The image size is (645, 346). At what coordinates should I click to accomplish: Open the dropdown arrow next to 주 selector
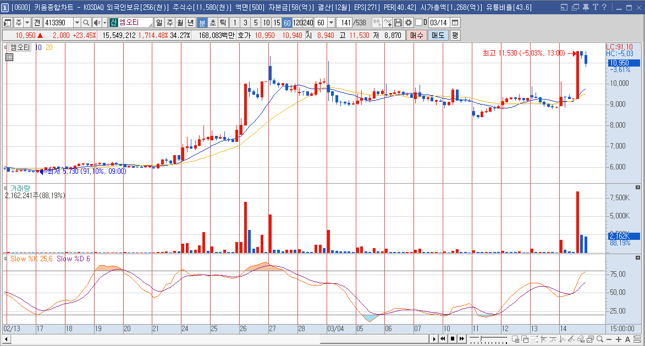[x=27, y=23]
